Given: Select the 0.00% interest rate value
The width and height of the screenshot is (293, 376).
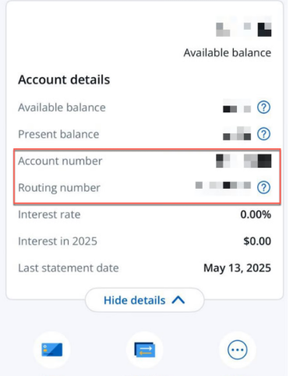Looking at the screenshot, I should pyautogui.click(x=256, y=215).
